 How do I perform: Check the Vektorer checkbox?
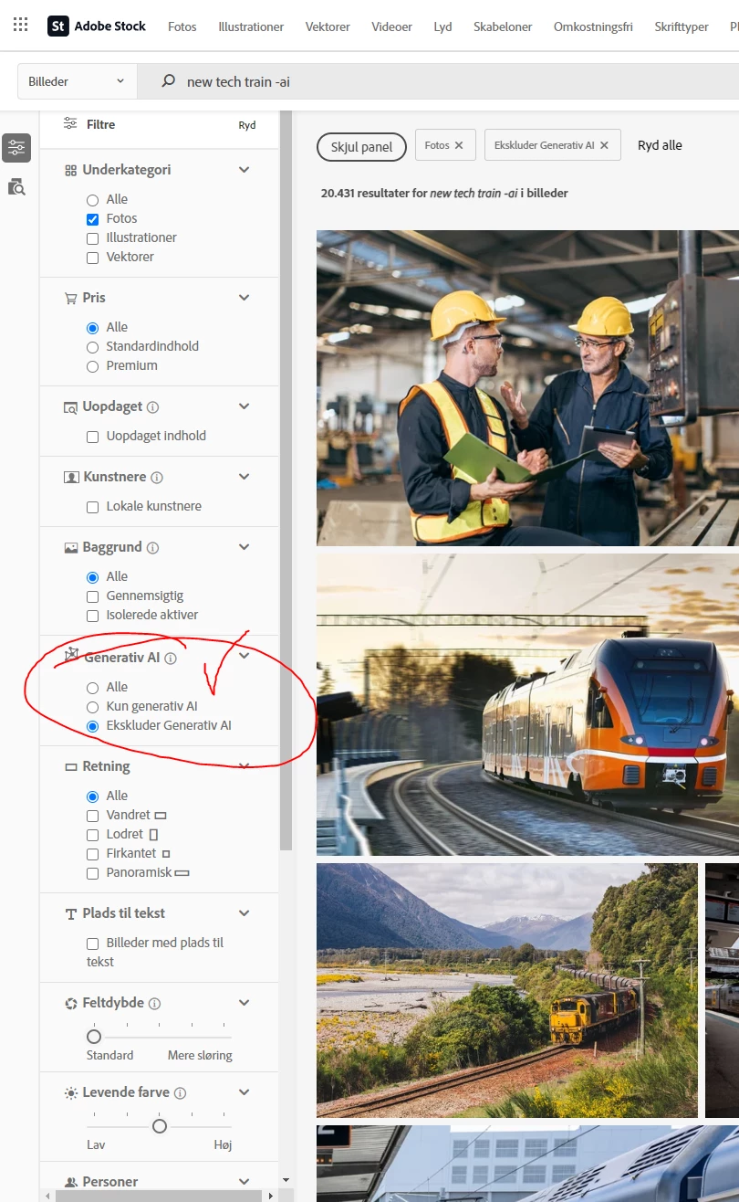point(92,258)
